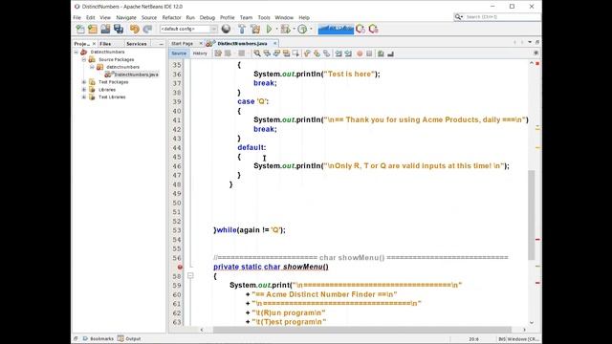
Task: Open the default config combo box
Action: (188, 29)
